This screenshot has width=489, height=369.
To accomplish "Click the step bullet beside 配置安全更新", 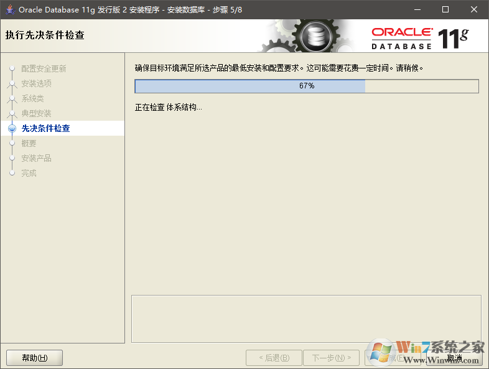I will point(12,68).
